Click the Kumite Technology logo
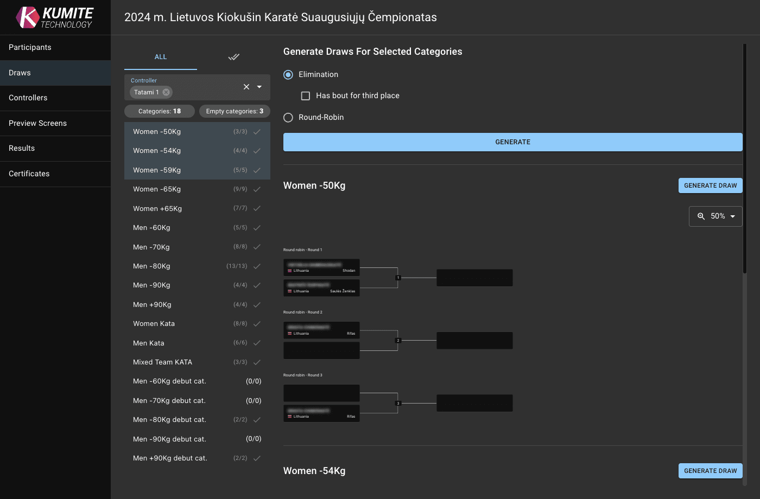Image resolution: width=760 pixels, height=499 pixels. point(55,17)
